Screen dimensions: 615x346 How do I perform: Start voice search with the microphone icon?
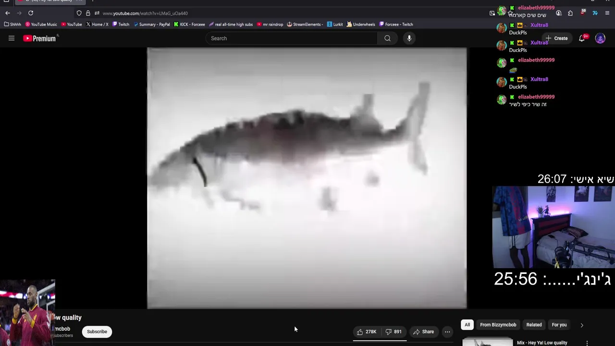(x=409, y=38)
